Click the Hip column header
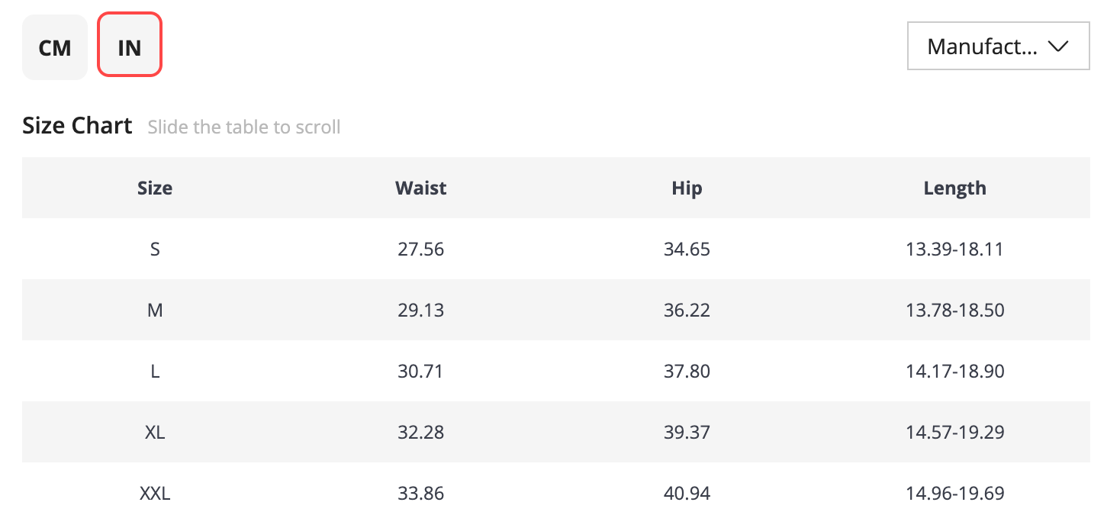1120x528 pixels. (x=687, y=188)
